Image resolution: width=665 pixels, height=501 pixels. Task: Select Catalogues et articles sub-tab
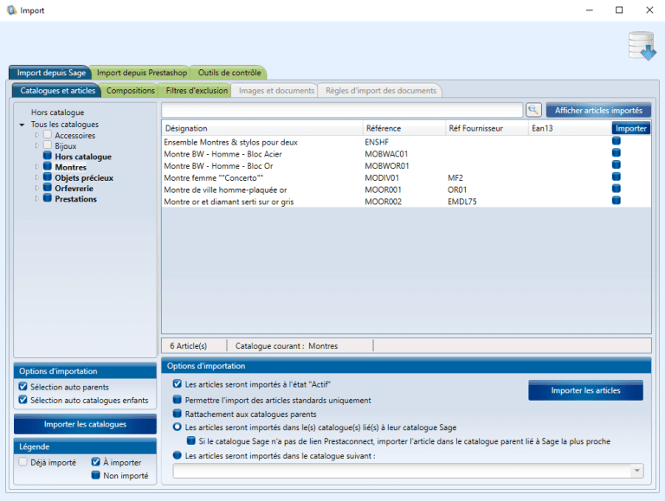coord(58,90)
